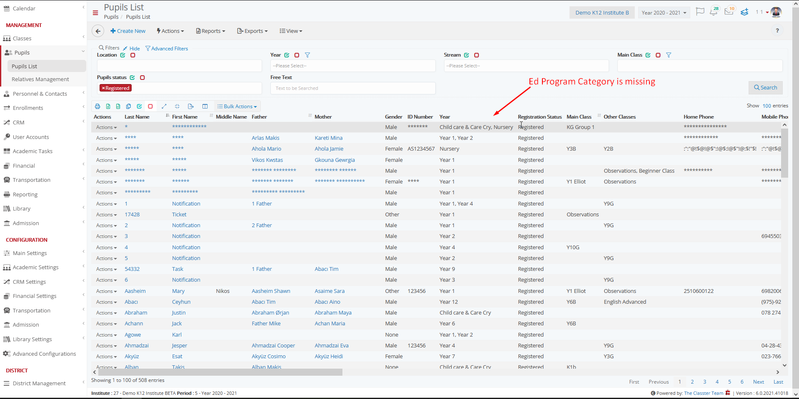Click the column layout icon
Image resolution: width=799 pixels, height=399 pixels.
(x=205, y=107)
